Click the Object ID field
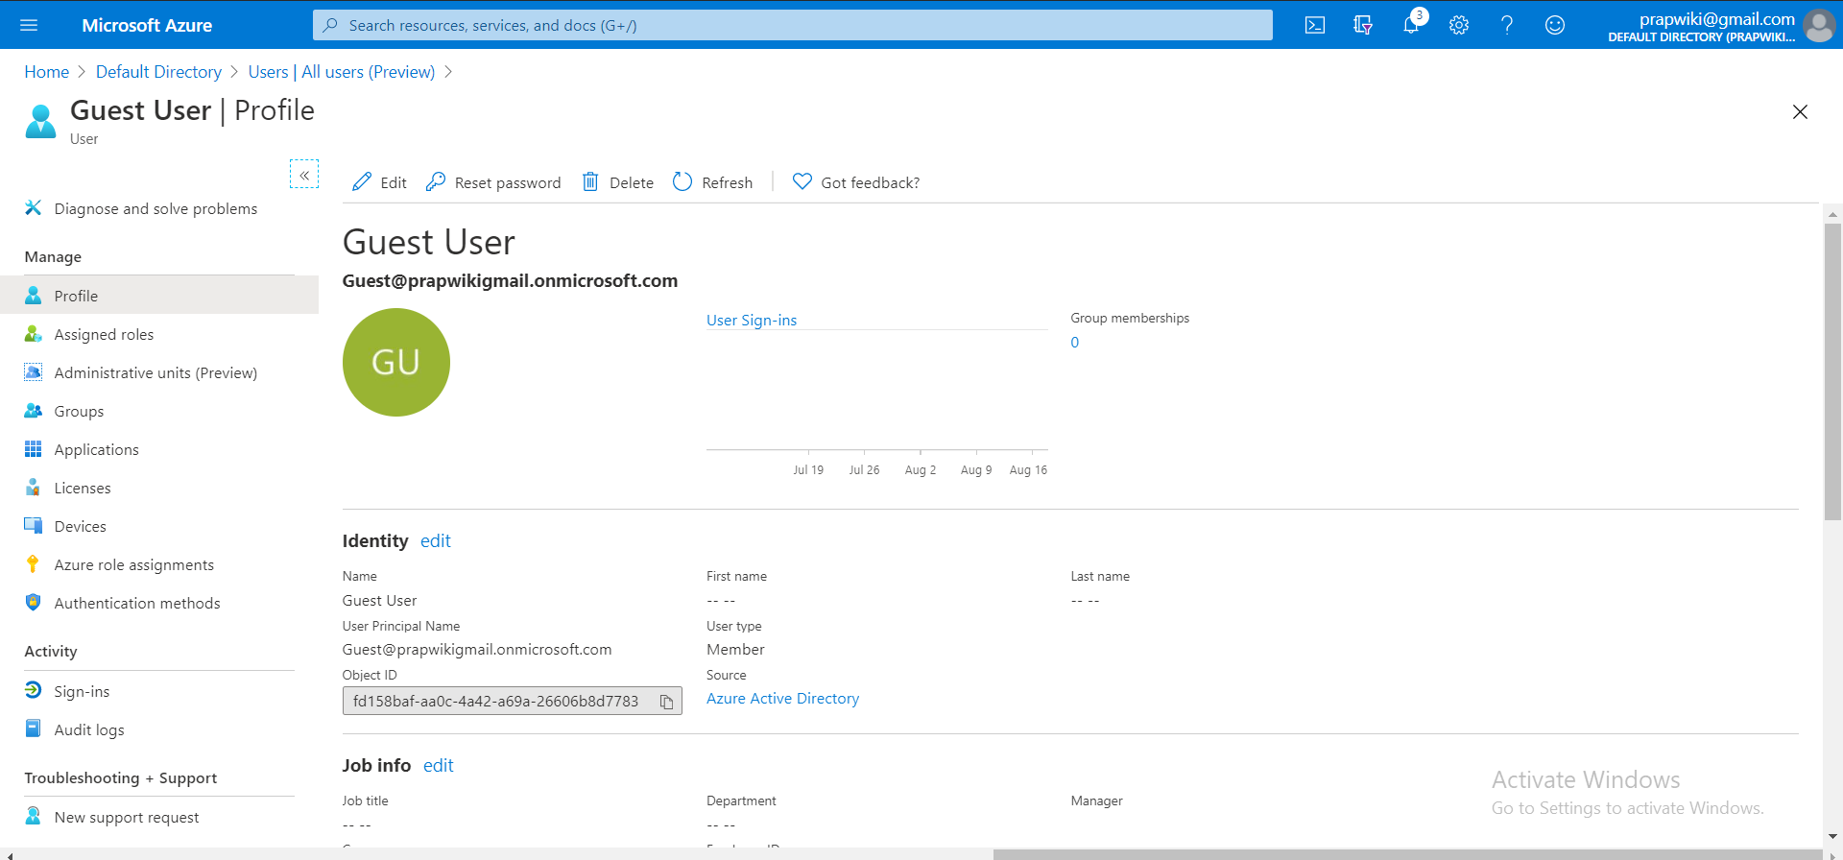The width and height of the screenshot is (1843, 860). pyautogui.click(x=512, y=701)
